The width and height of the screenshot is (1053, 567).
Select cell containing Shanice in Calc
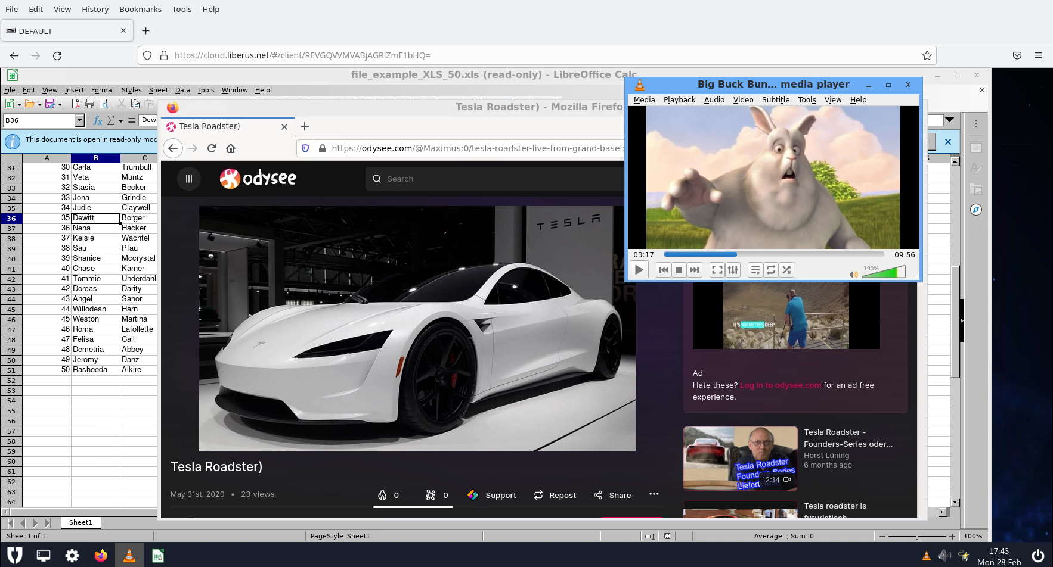[95, 258]
